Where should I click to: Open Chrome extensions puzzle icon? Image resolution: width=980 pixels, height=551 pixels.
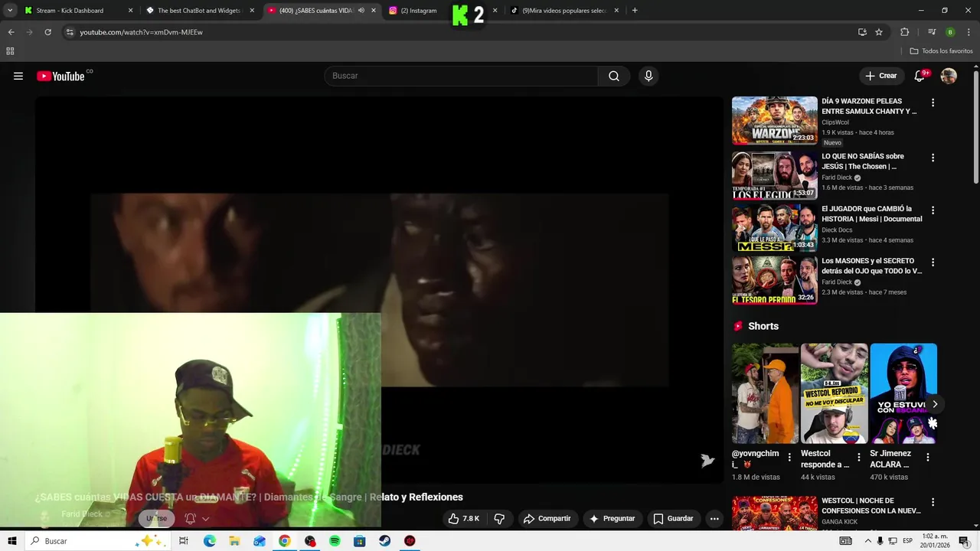tap(905, 32)
